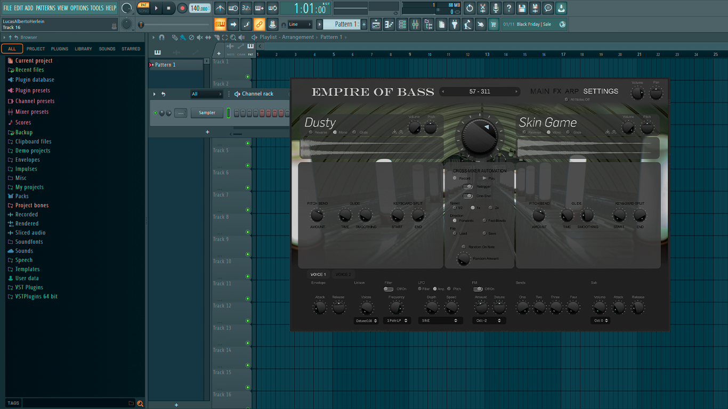Open the Playlist view icon

coord(376,24)
